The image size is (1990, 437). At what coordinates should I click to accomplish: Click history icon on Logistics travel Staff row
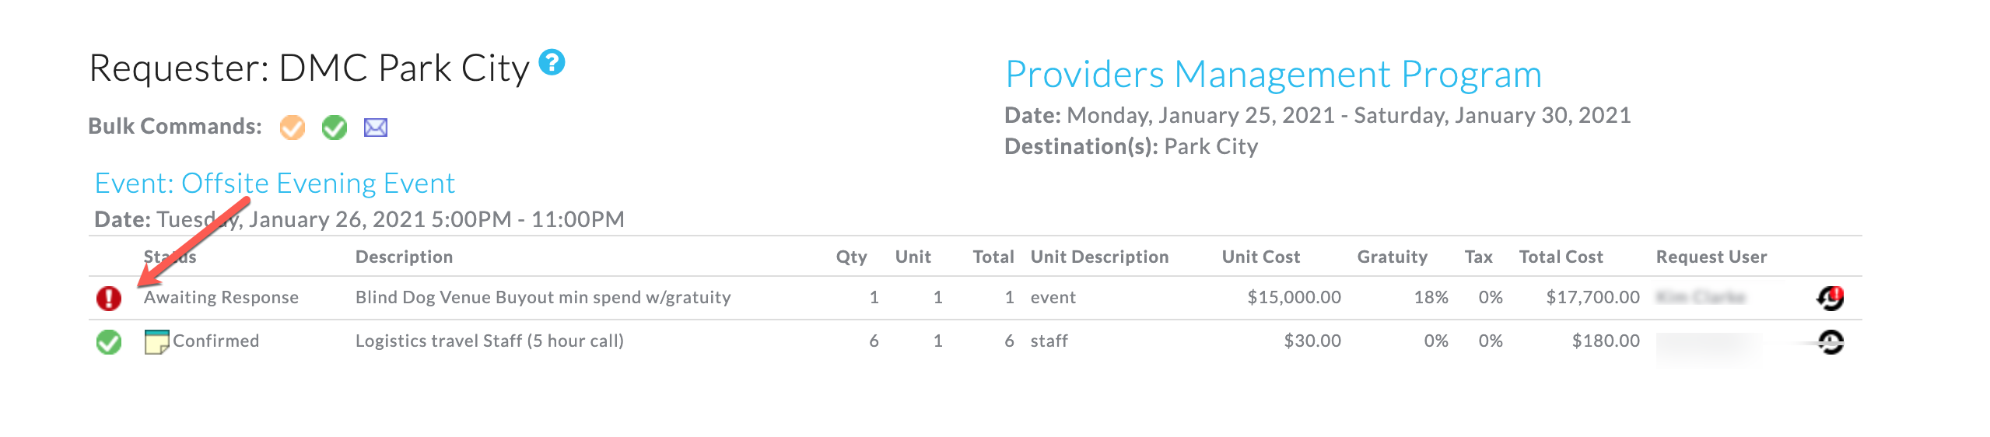point(1831,341)
